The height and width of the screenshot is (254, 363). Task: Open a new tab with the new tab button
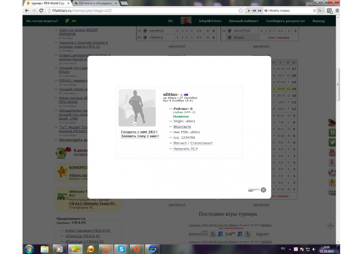124,3
